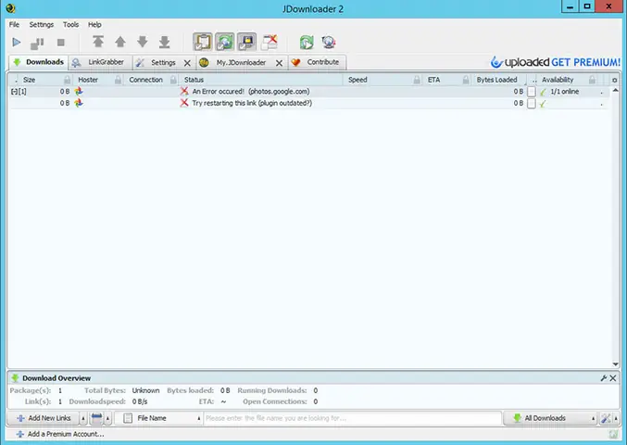
Task: Open Download Overview settings wrench icon
Action: [x=604, y=378]
